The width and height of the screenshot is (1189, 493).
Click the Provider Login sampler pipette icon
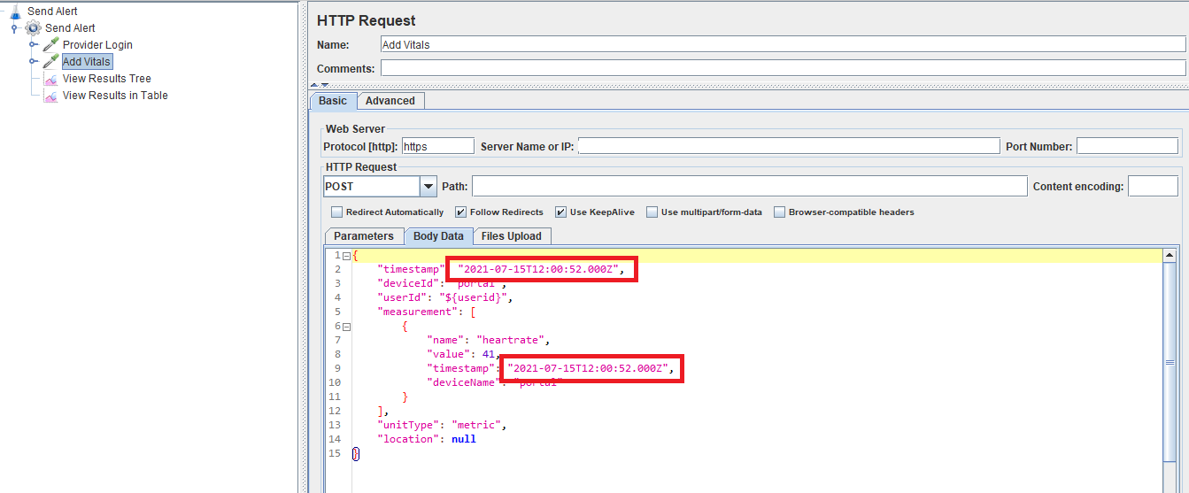tap(50, 45)
